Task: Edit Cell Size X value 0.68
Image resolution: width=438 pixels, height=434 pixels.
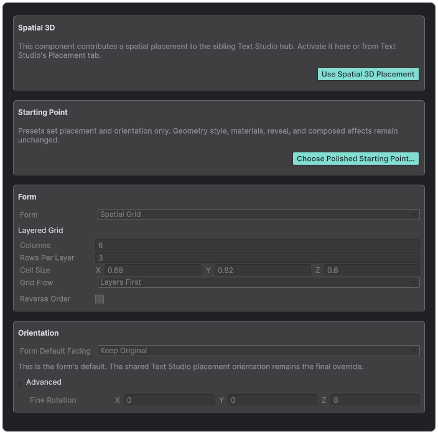Action: [153, 270]
